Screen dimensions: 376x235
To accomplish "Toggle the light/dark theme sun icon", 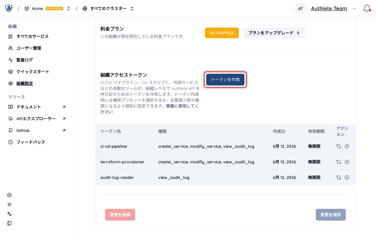I will pos(9,204).
